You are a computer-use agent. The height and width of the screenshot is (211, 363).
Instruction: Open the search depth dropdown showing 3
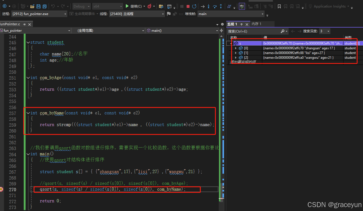(324, 31)
